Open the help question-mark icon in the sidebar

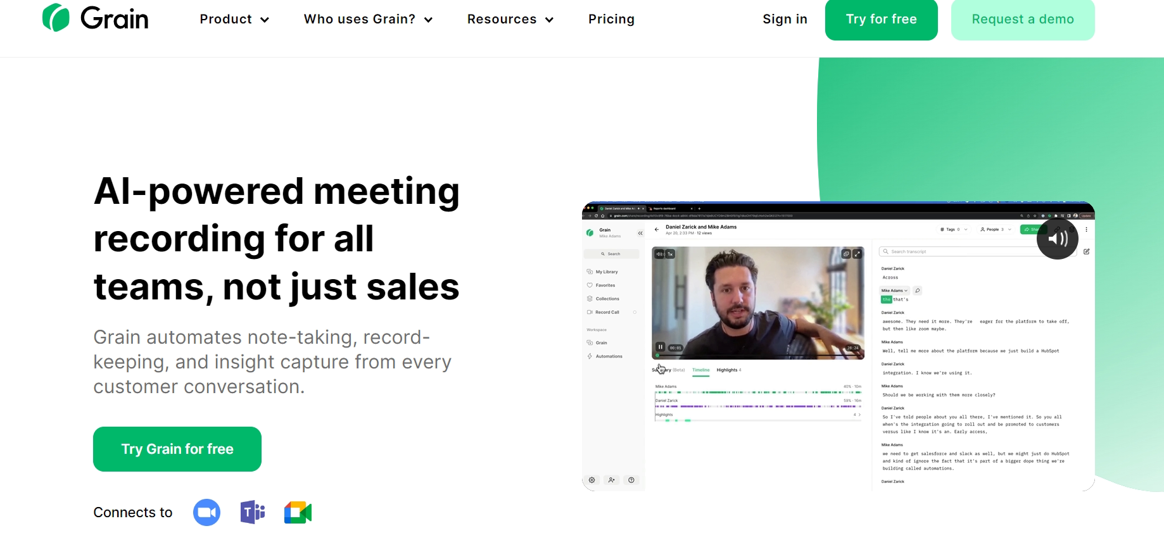pos(631,480)
